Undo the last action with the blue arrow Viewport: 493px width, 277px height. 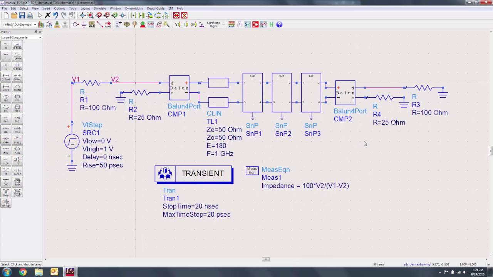click(55, 15)
